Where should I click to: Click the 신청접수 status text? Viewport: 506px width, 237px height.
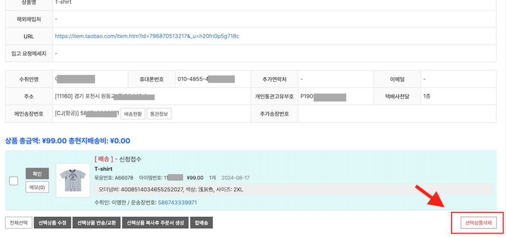coord(131,159)
